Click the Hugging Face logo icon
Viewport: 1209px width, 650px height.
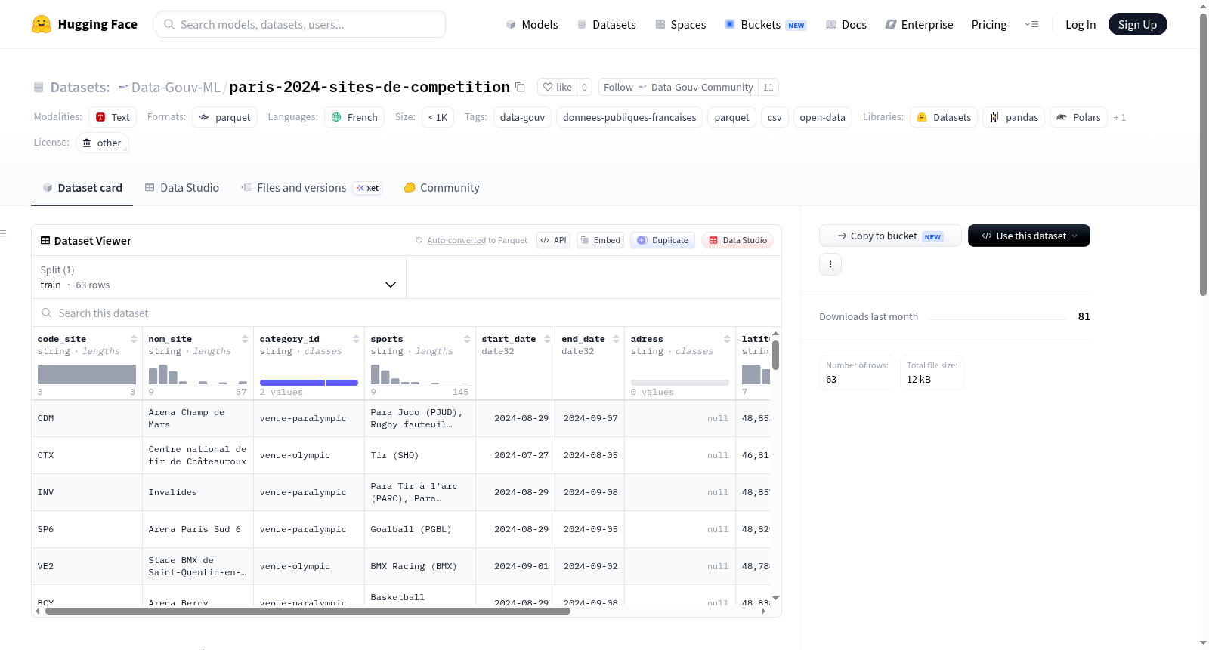pos(42,24)
